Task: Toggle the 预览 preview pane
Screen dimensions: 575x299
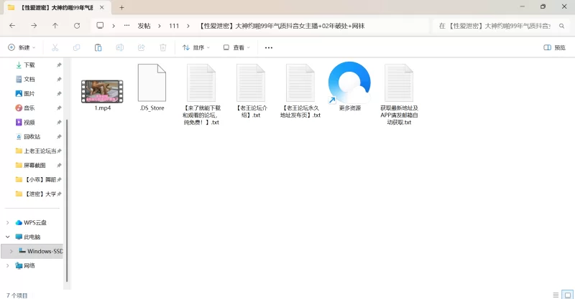Action: pos(554,47)
